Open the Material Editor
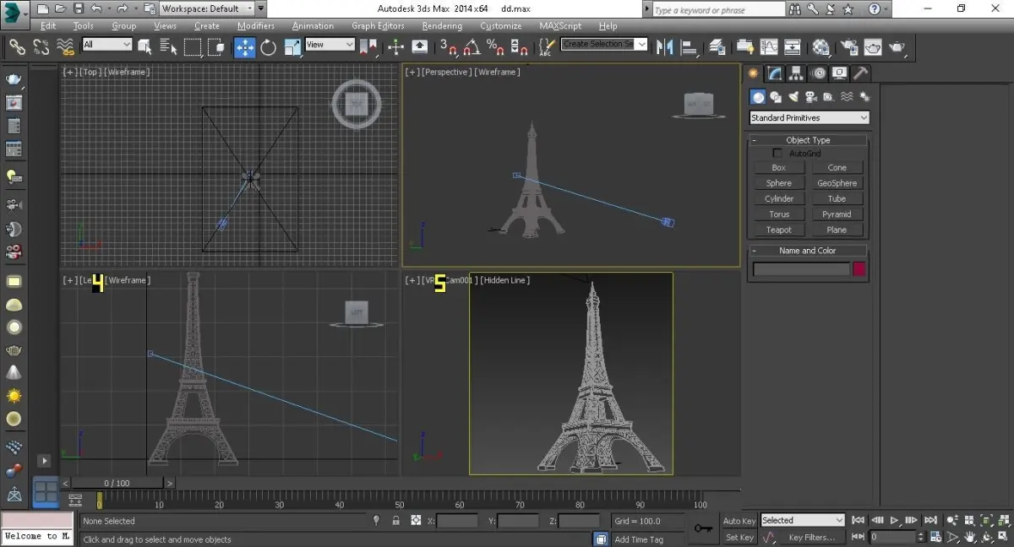 820,46
